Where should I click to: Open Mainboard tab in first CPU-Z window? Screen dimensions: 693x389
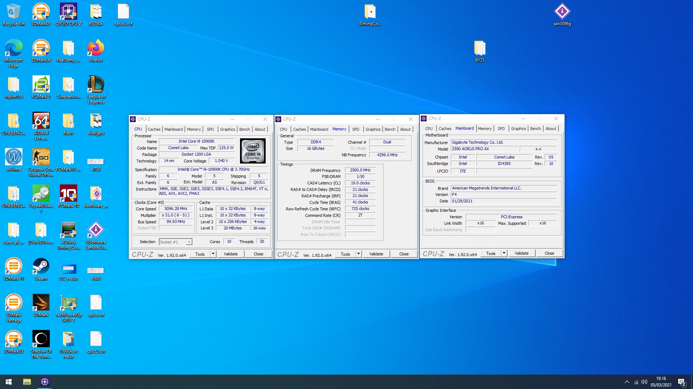174,129
